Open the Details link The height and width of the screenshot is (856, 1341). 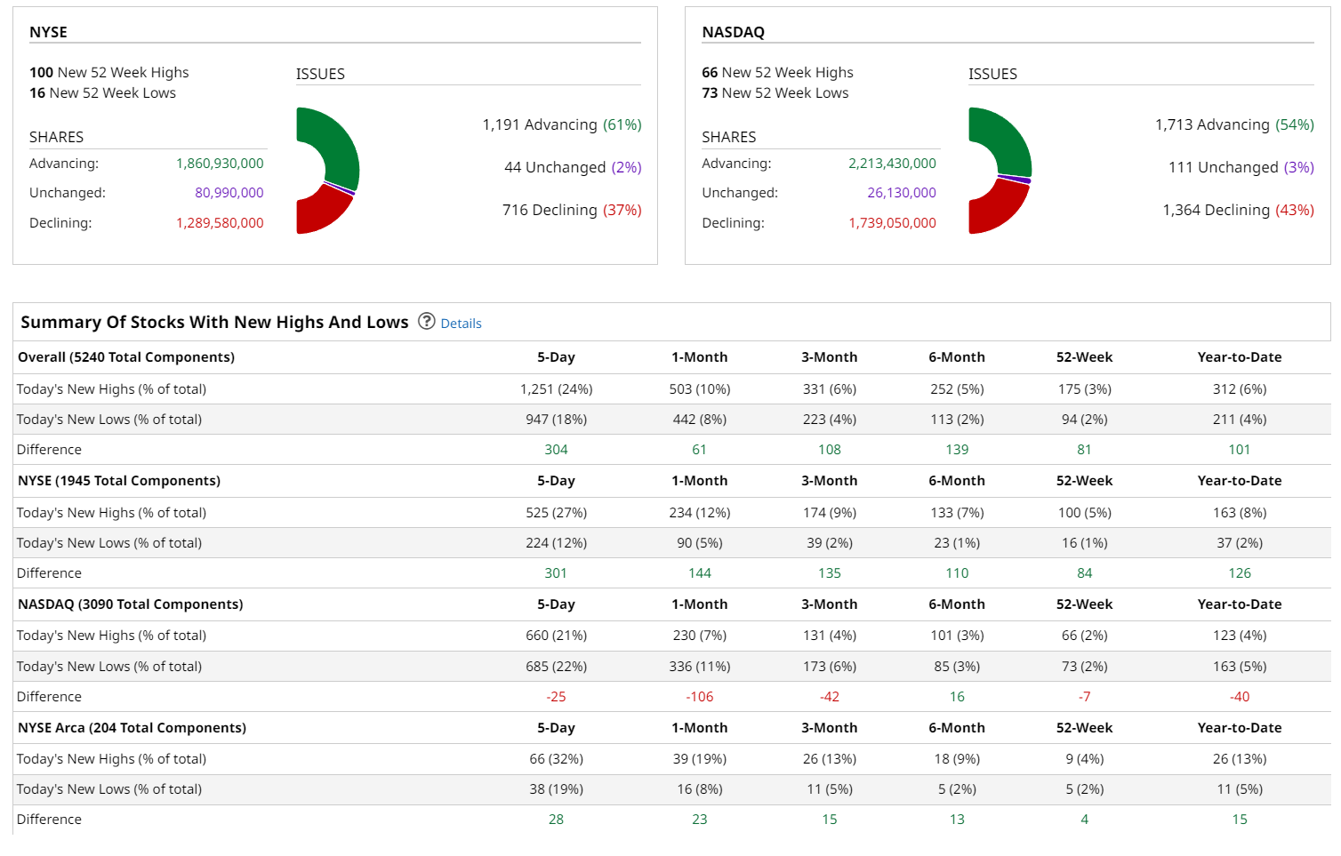(461, 324)
